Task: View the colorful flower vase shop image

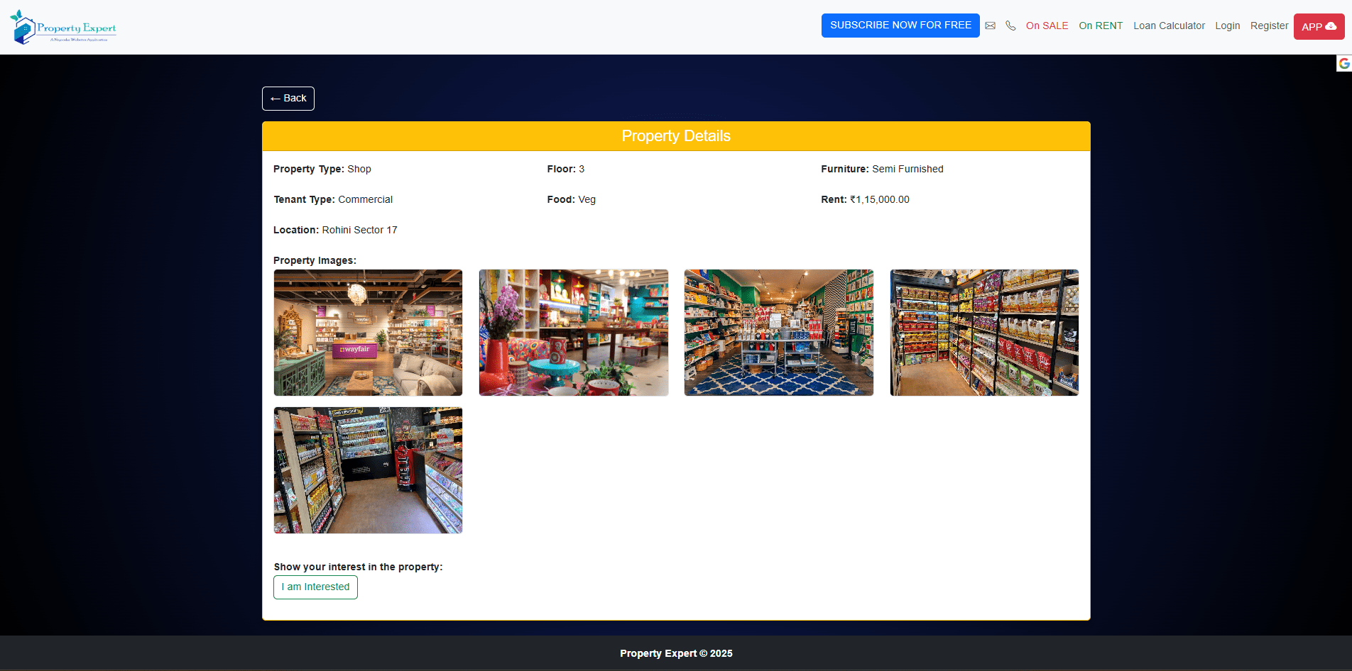Action: (x=573, y=333)
